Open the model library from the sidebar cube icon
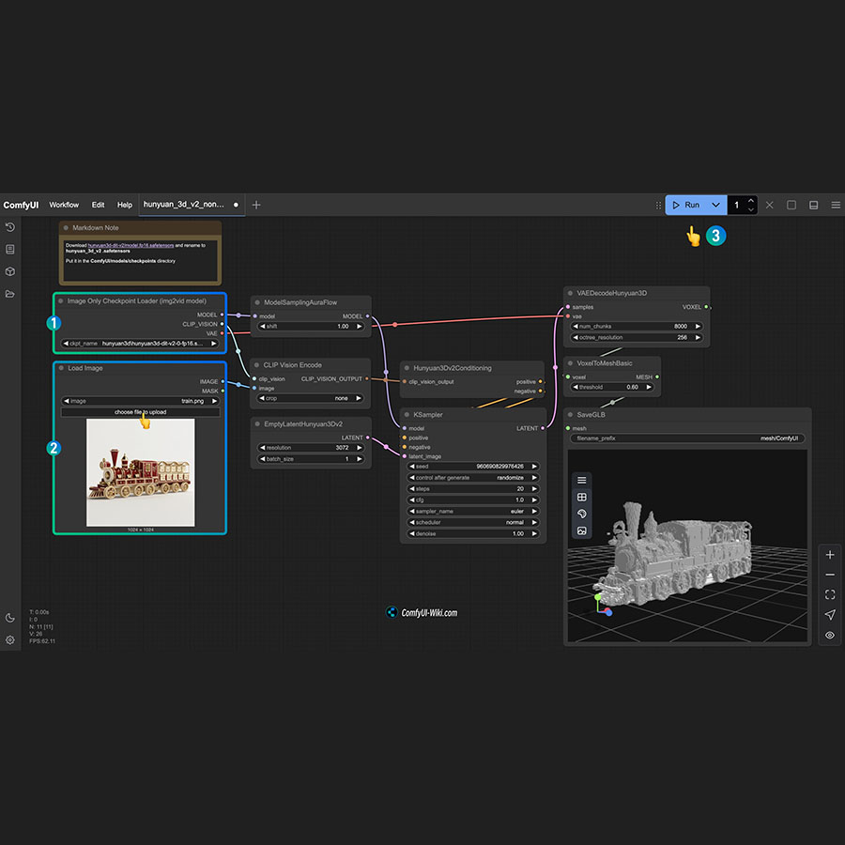Viewport: 845px width, 845px height. [x=10, y=270]
